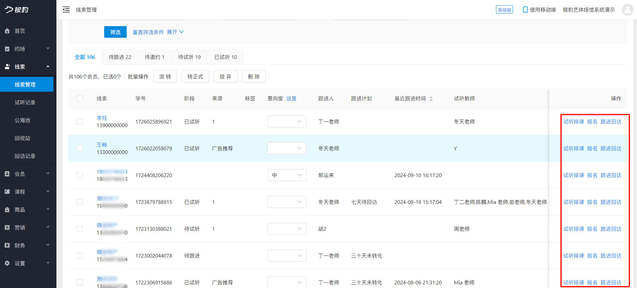Image resolution: width=637 pixels, height=288 pixels.
Task: Check the checkbox for row 1724408206220
Action: point(80,175)
